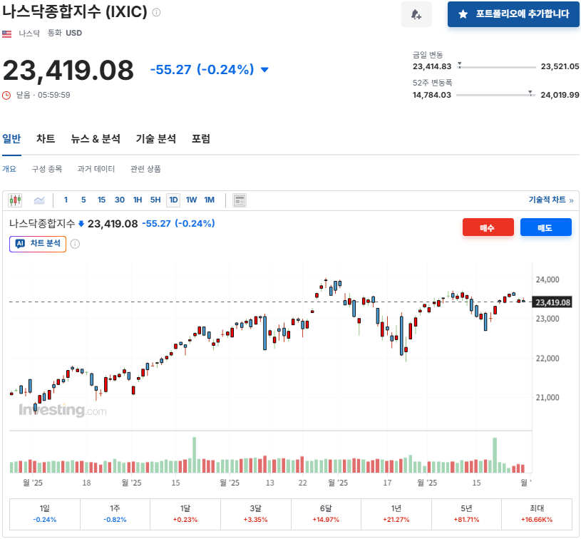Click the 21,000 axis label
The width and height of the screenshot is (581, 539).
click(547, 397)
